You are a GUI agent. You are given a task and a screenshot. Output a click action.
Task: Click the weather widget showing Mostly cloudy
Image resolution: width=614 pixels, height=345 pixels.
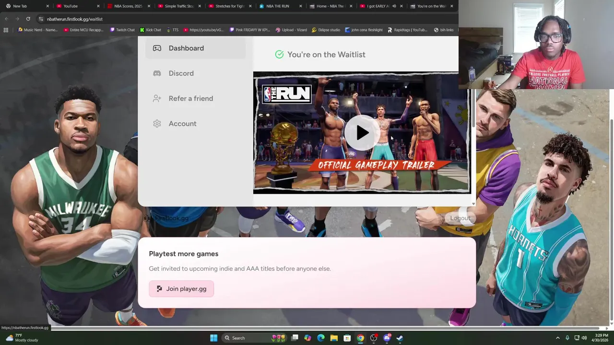coord(22,338)
